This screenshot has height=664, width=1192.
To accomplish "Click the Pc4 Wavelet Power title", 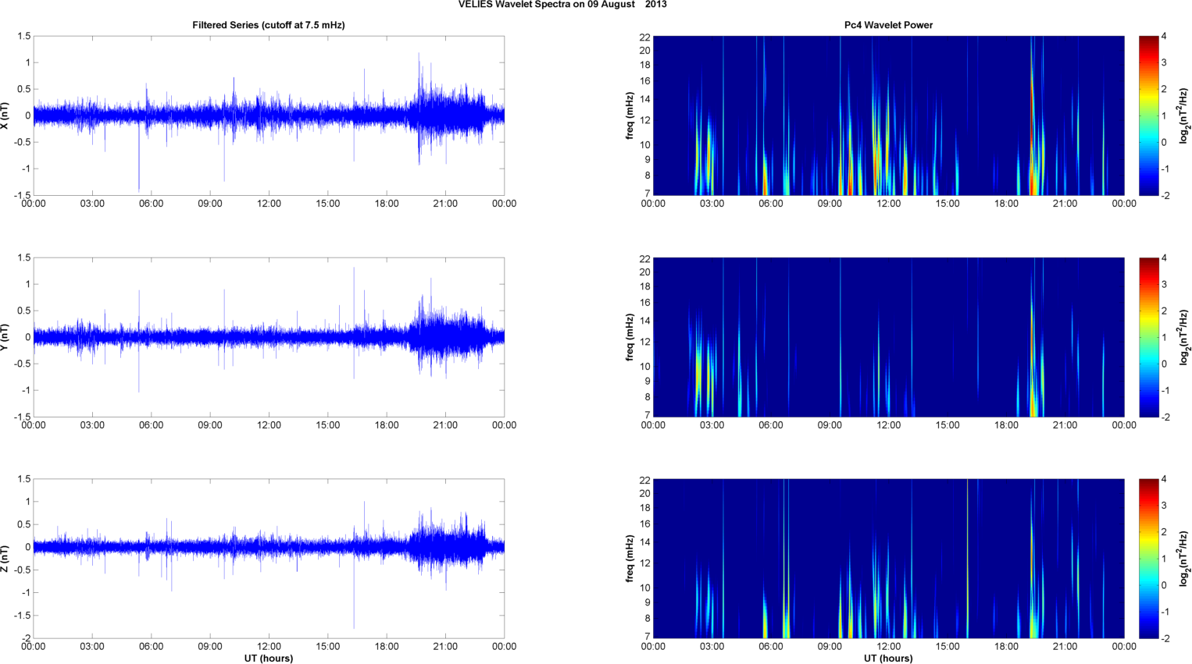I will [x=888, y=25].
